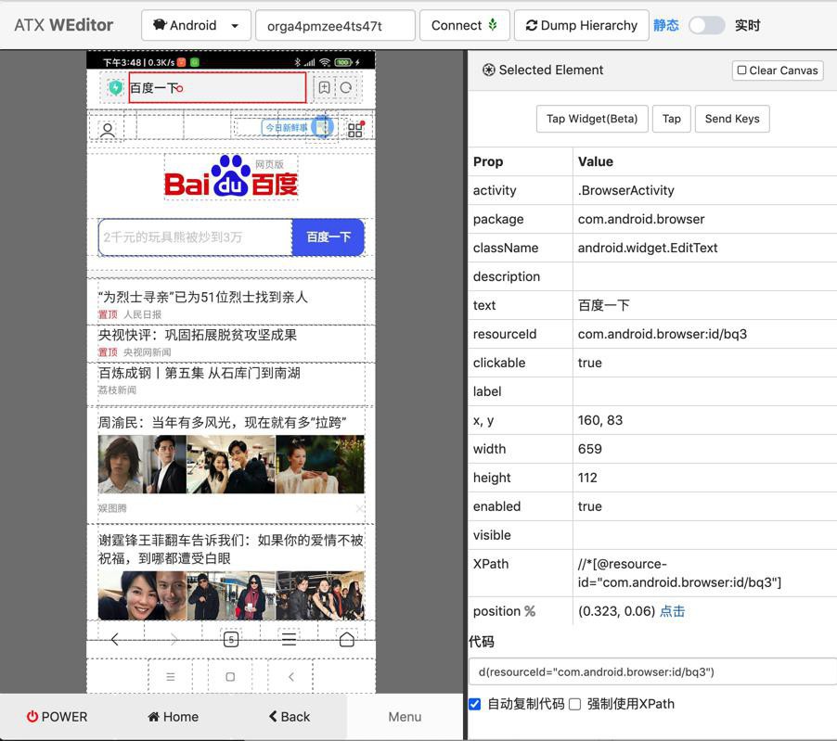Click the android.widget.EditText value
Viewport: 837px width, 741px height.
point(648,248)
